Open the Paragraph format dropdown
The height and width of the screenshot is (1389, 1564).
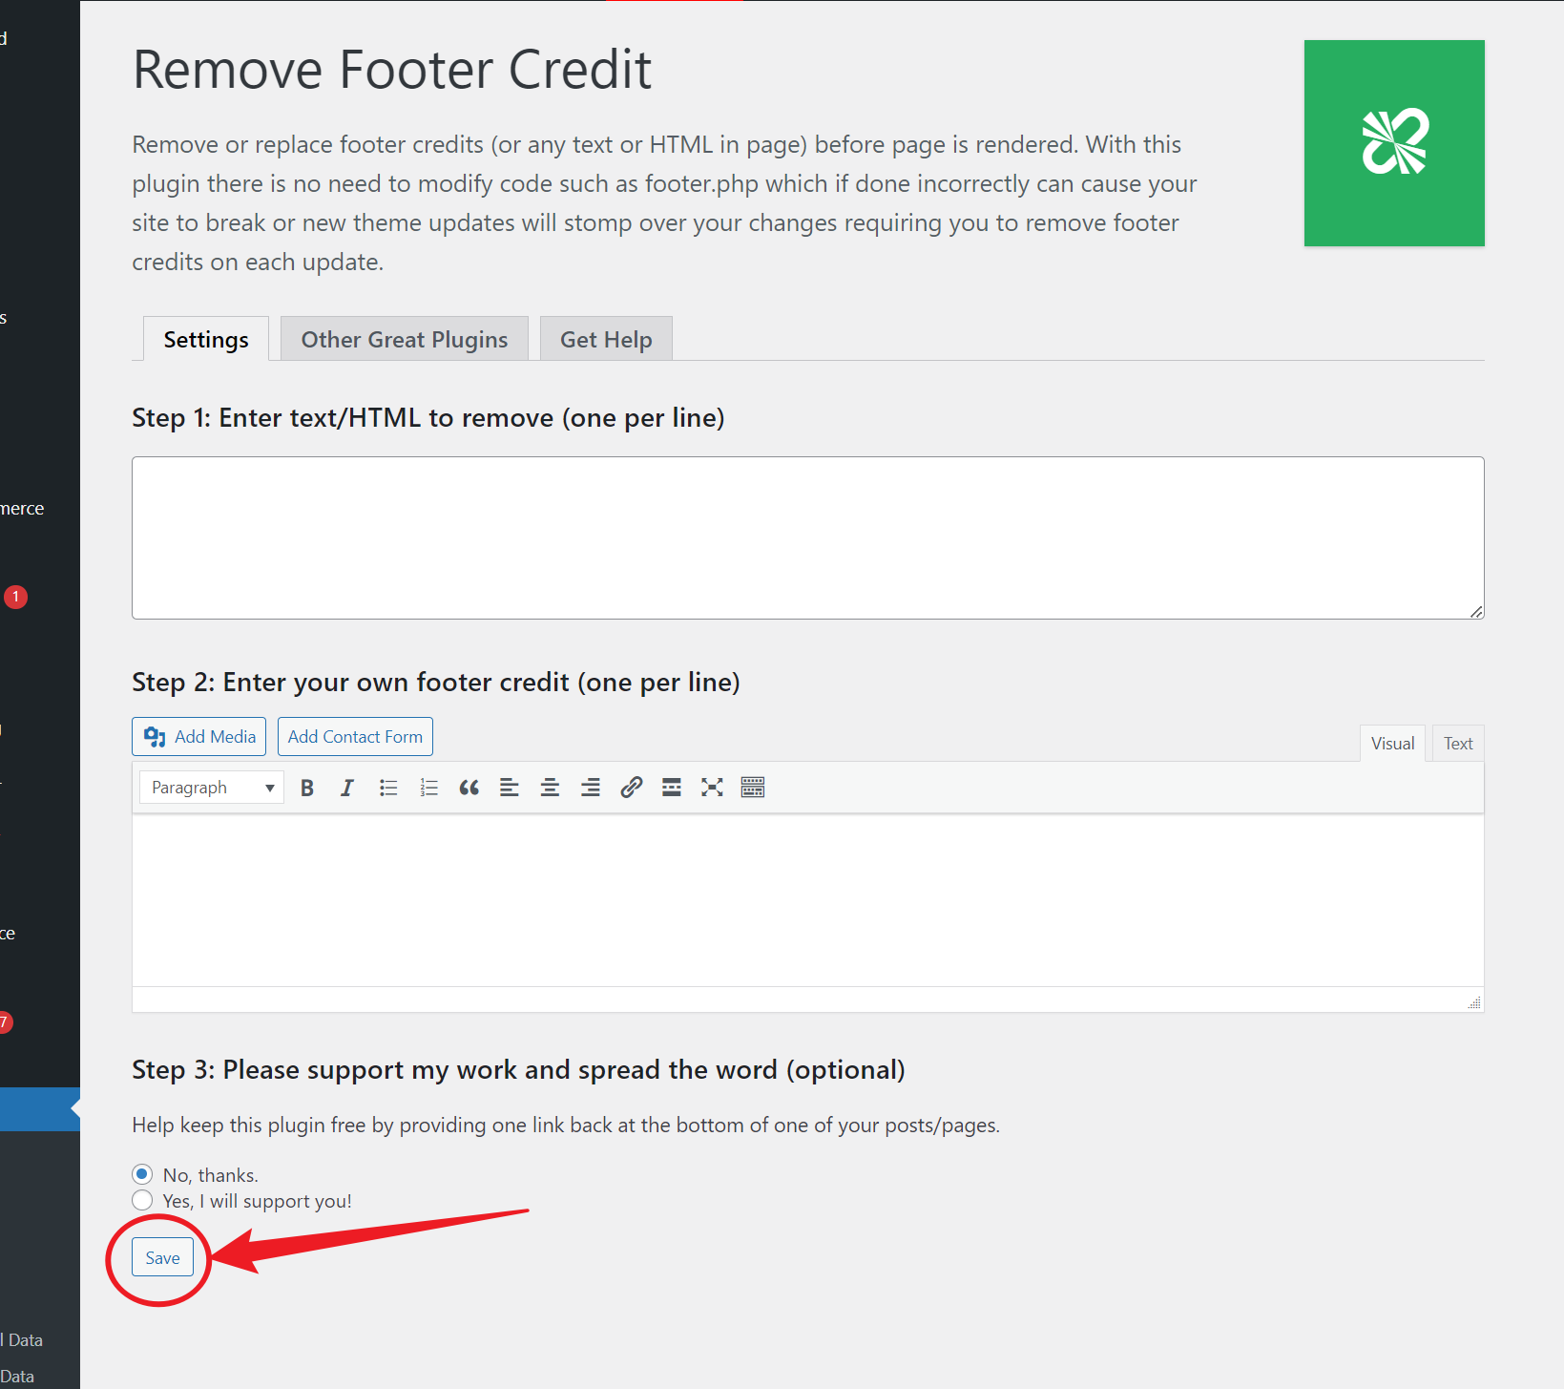click(212, 788)
